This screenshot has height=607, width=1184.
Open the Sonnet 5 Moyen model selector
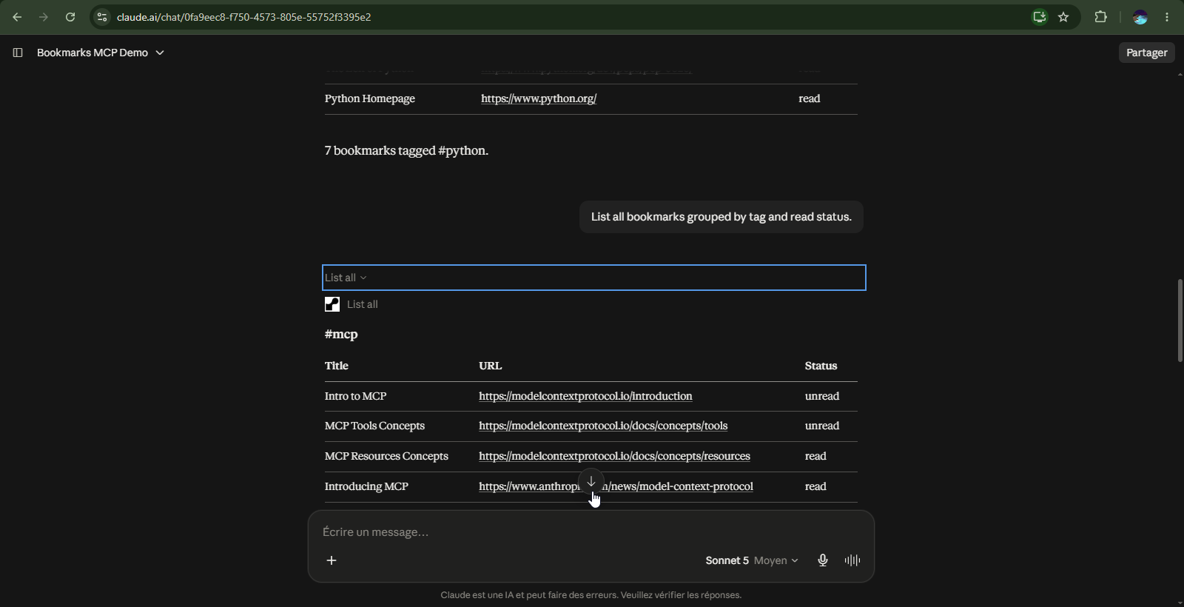751,560
